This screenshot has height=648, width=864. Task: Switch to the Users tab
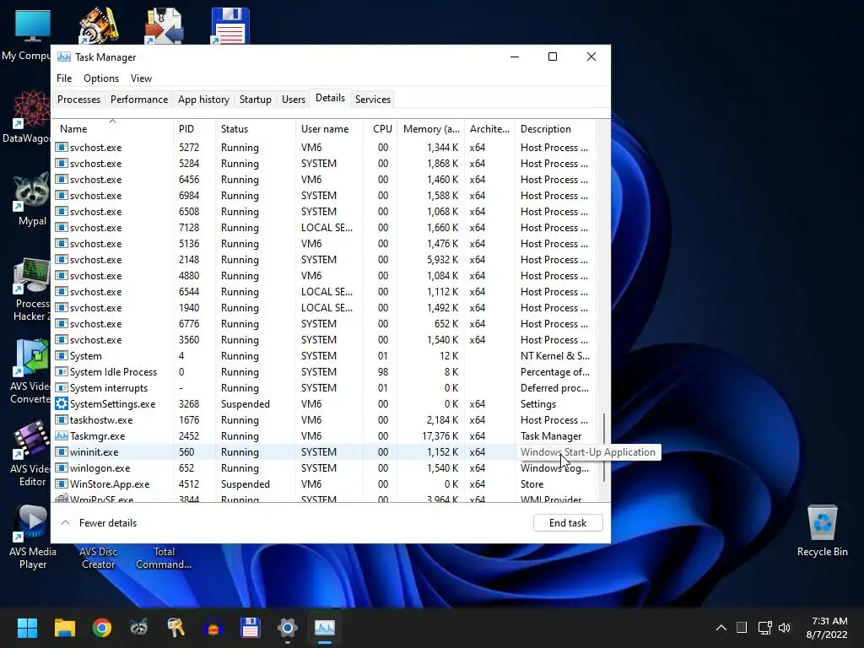coord(293,100)
